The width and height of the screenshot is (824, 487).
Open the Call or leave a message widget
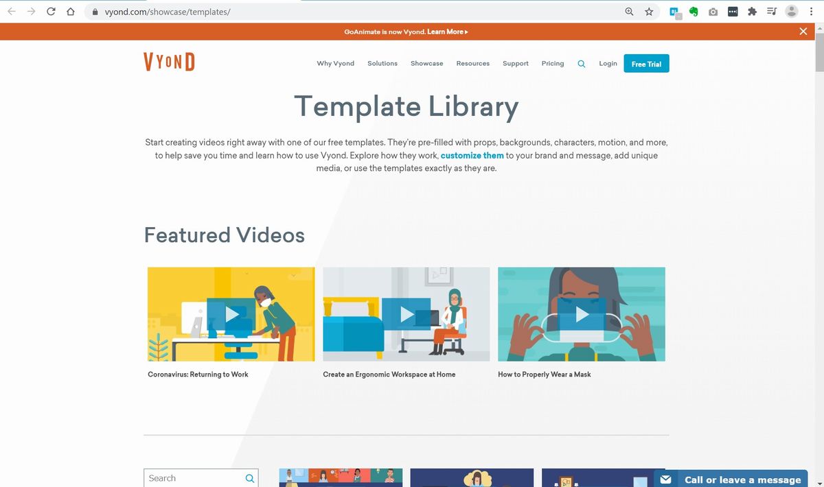[731, 479]
